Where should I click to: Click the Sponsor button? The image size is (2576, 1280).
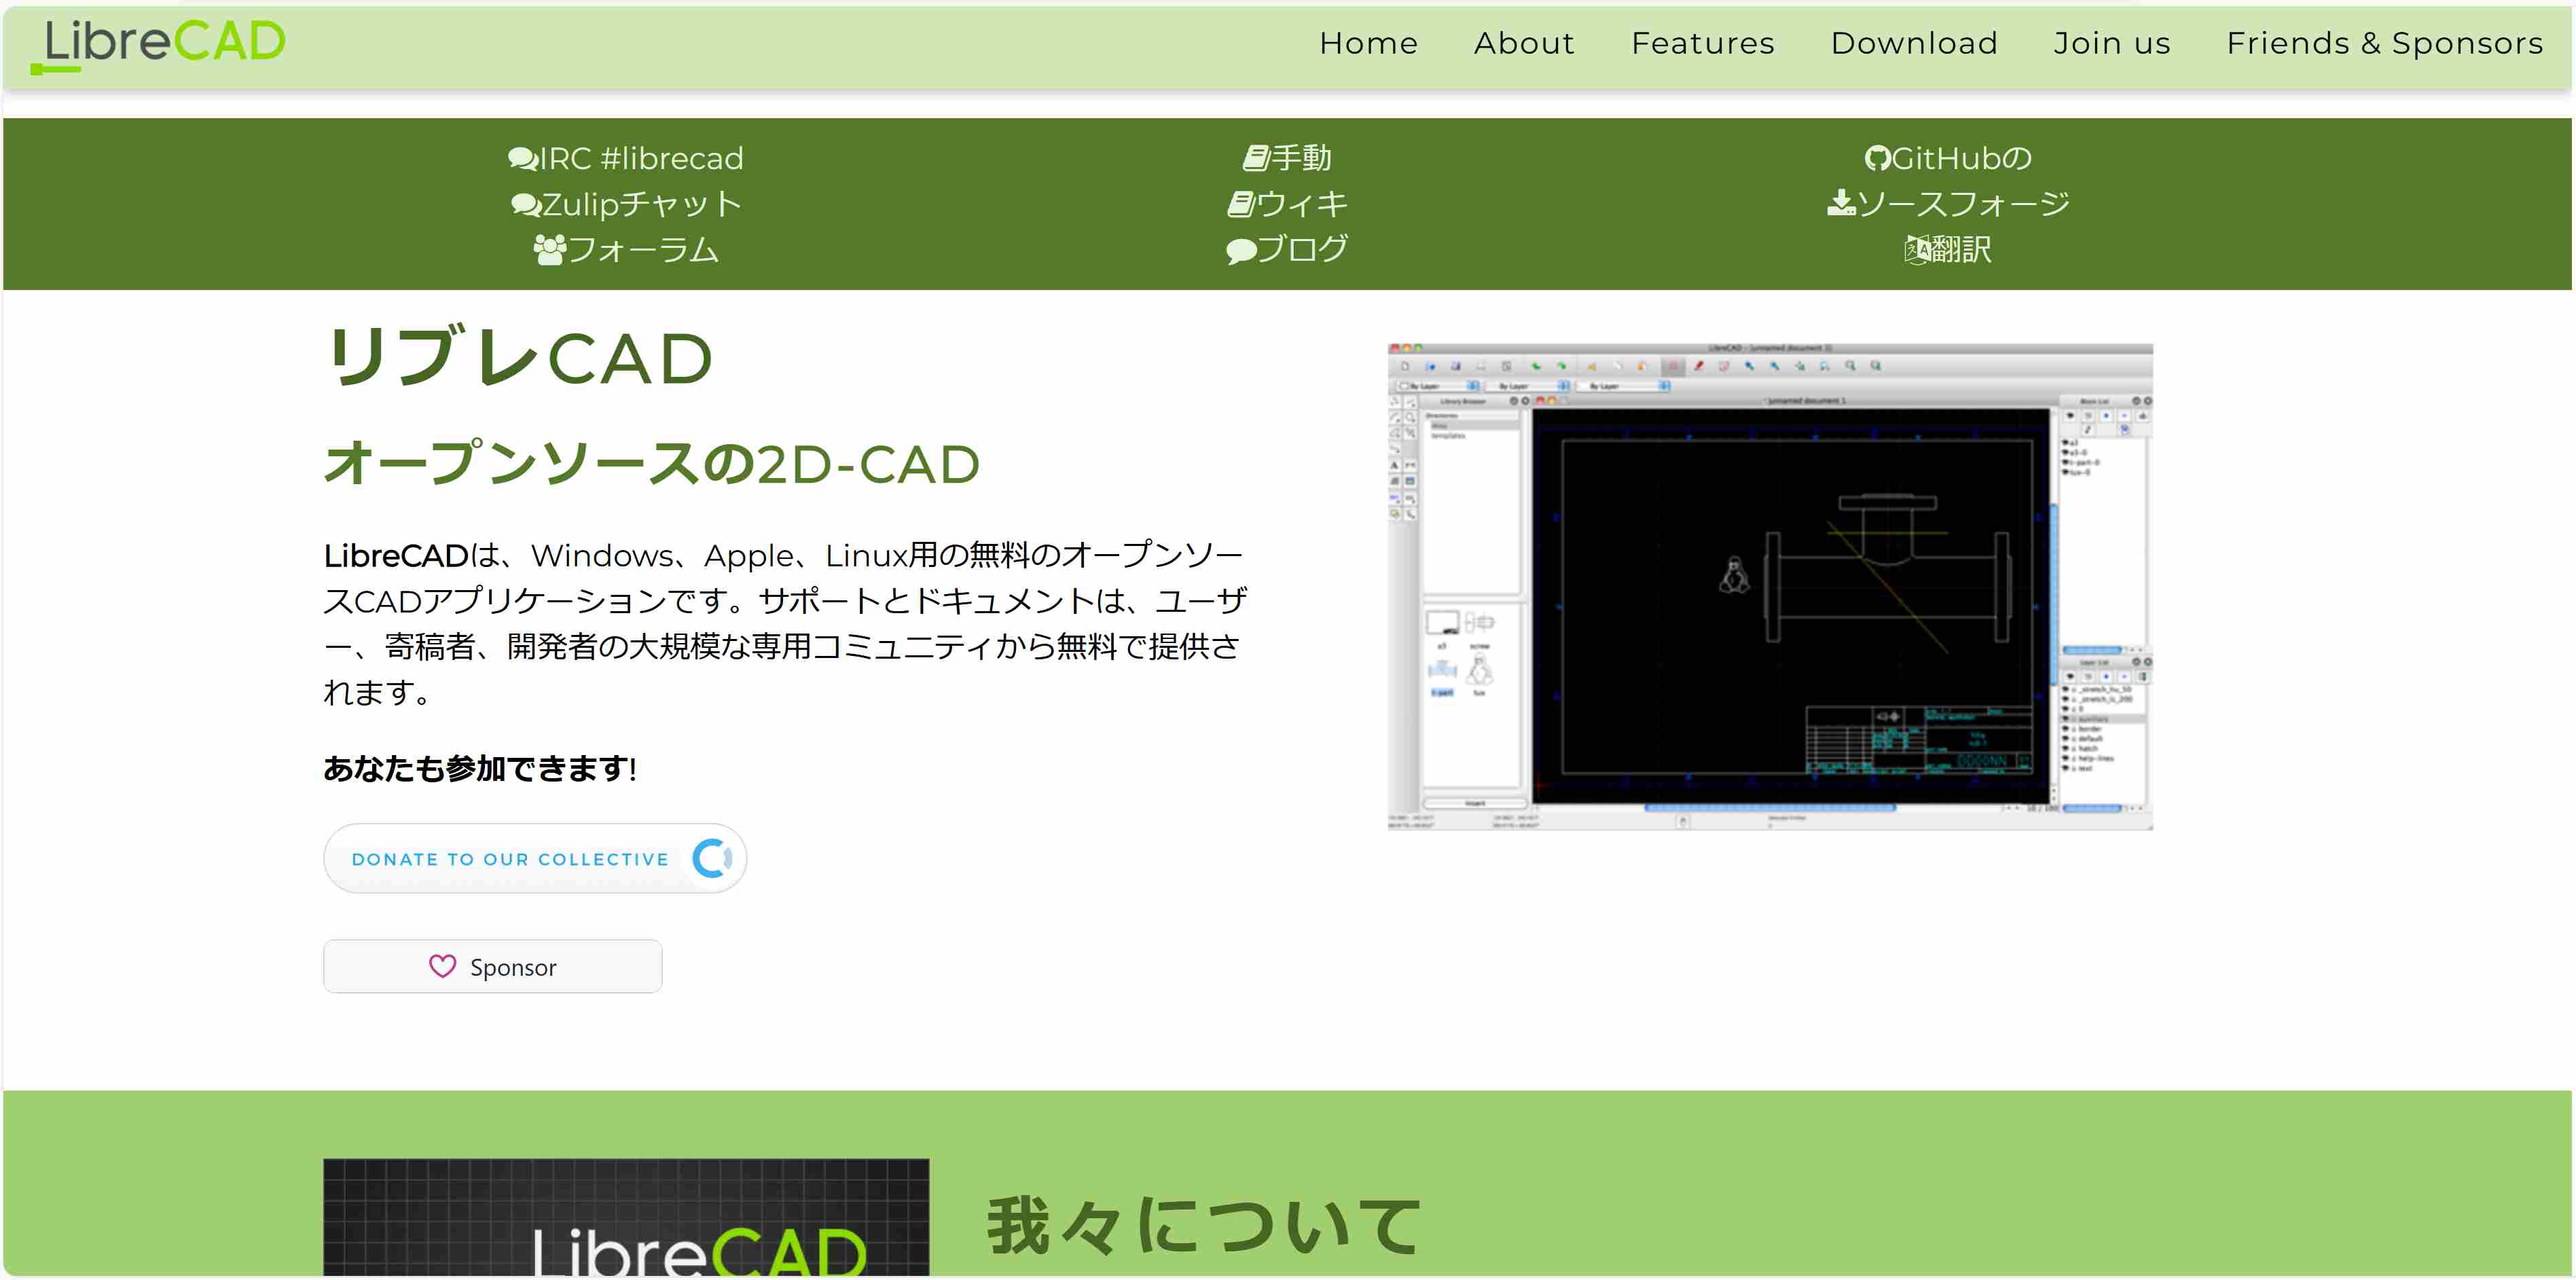492,966
